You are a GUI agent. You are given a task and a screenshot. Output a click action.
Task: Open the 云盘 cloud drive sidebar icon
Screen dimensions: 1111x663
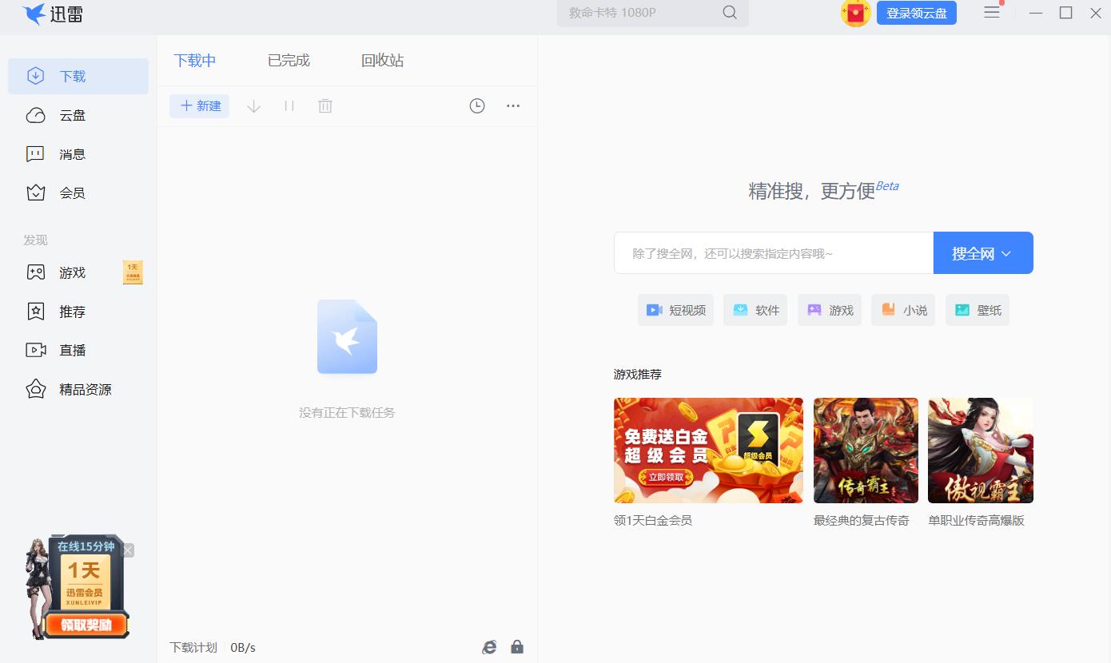(x=72, y=115)
